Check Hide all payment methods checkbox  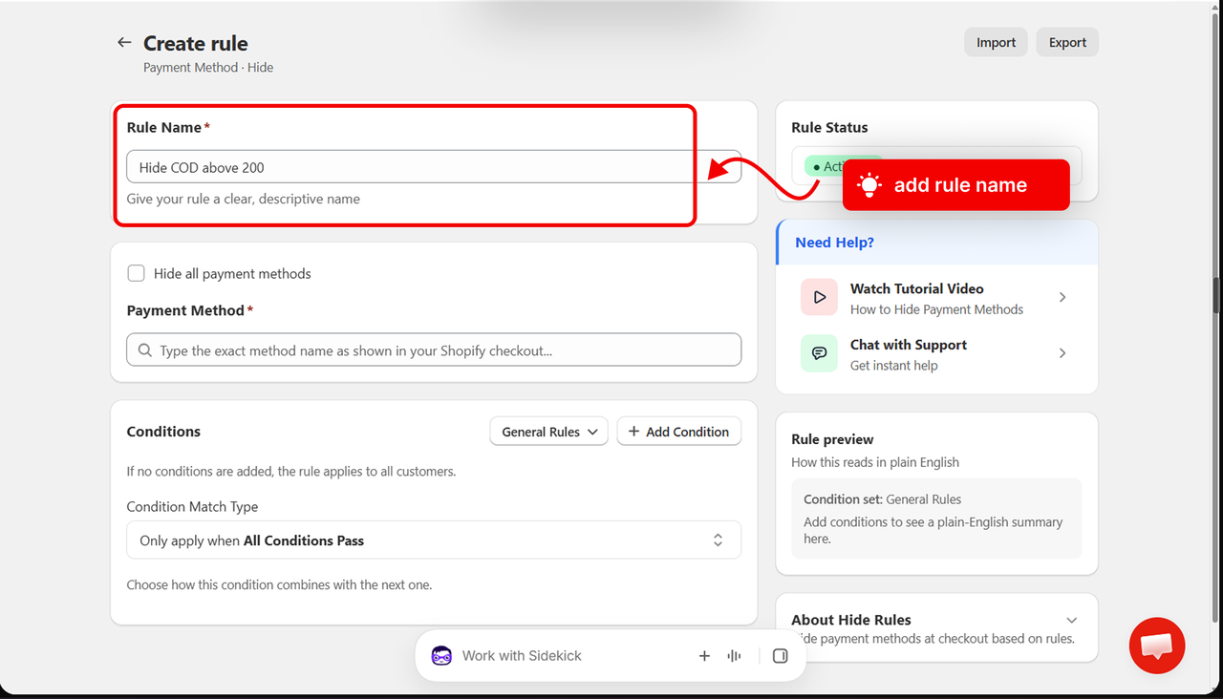pyautogui.click(x=137, y=273)
